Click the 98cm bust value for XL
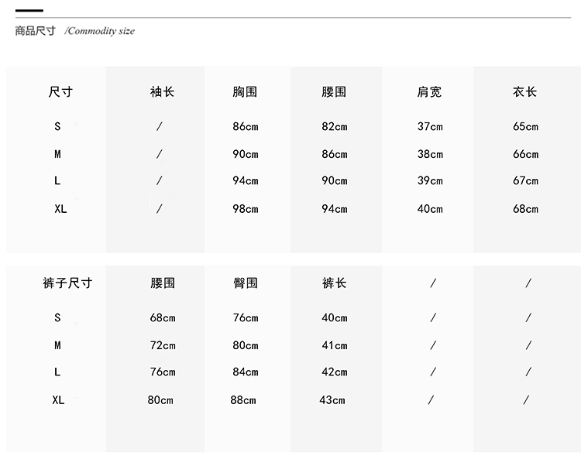This screenshot has width=581, height=473. point(246,209)
